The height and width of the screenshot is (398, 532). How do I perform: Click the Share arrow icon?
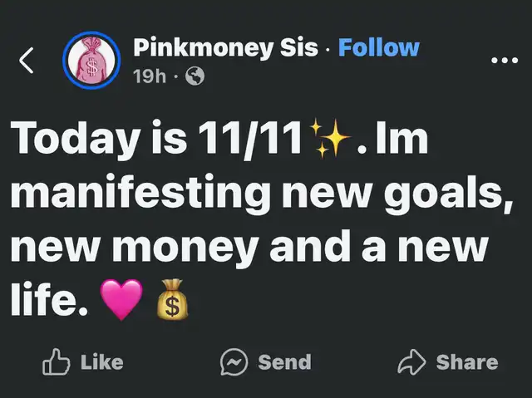tap(413, 361)
